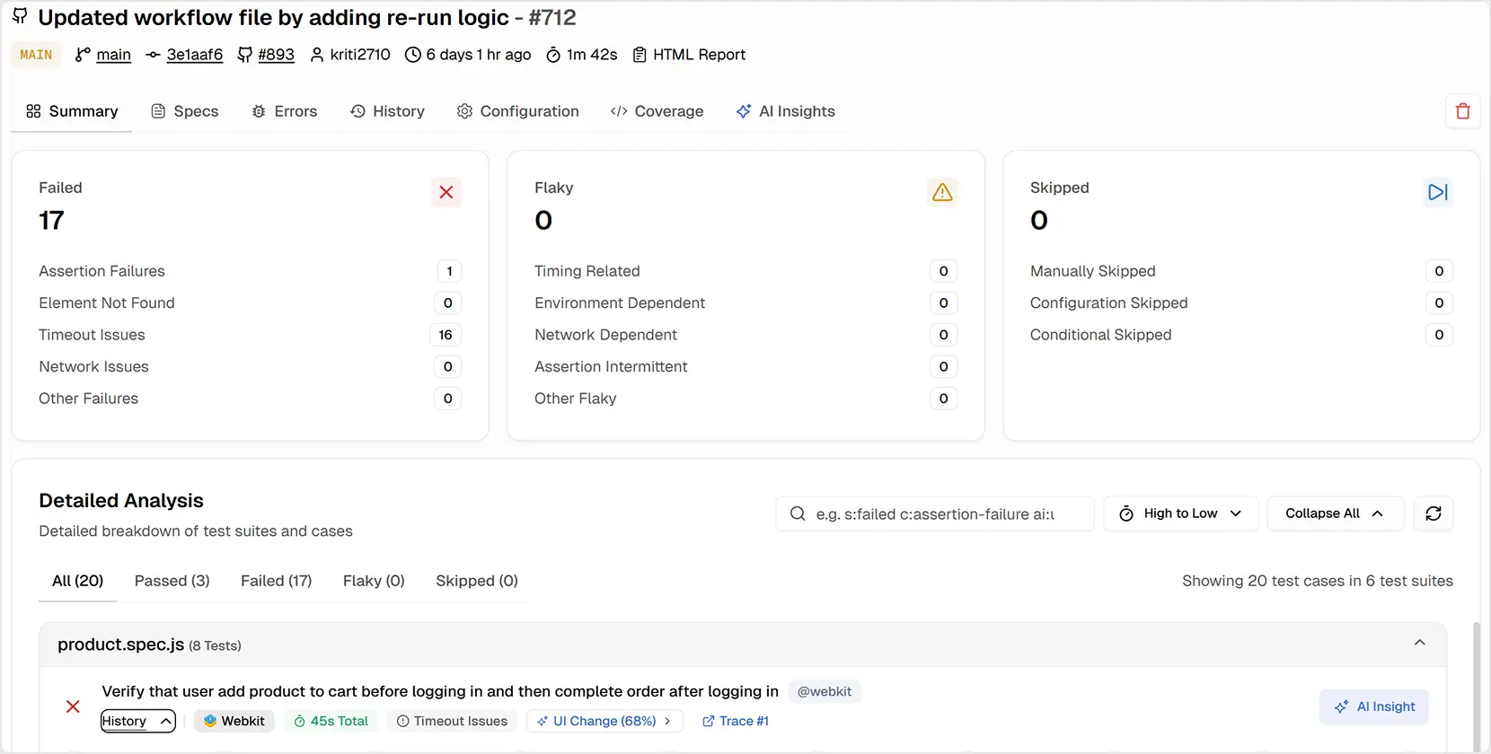1491x754 pixels.
Task: Click the Other Flaky row
Action: [745, 399]
